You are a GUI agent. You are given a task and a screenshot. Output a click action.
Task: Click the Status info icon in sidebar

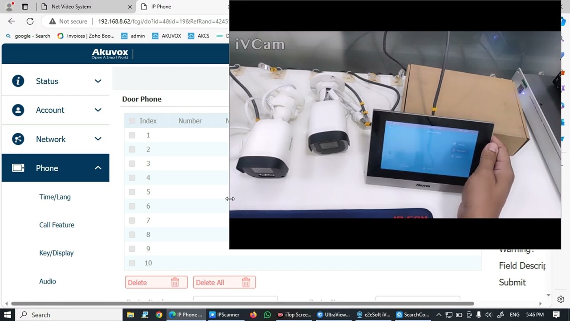[x=18, y=81]
